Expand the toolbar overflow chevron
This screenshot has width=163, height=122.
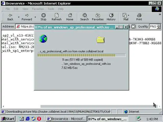(160, 14)
